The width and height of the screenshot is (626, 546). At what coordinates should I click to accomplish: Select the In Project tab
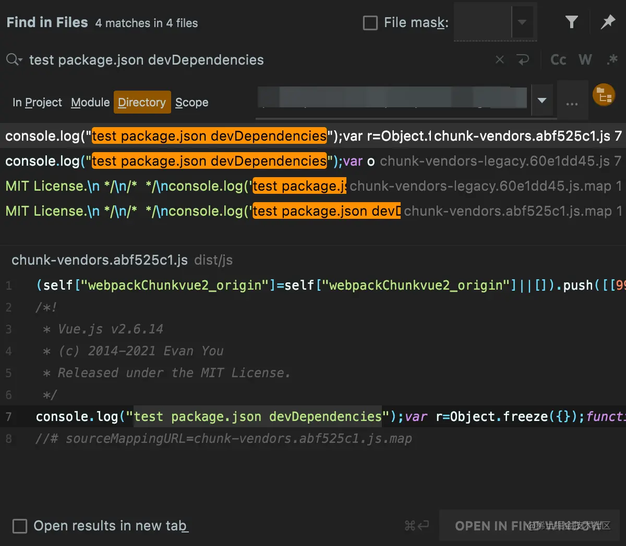pyautogui.click(x=37, y=103)
